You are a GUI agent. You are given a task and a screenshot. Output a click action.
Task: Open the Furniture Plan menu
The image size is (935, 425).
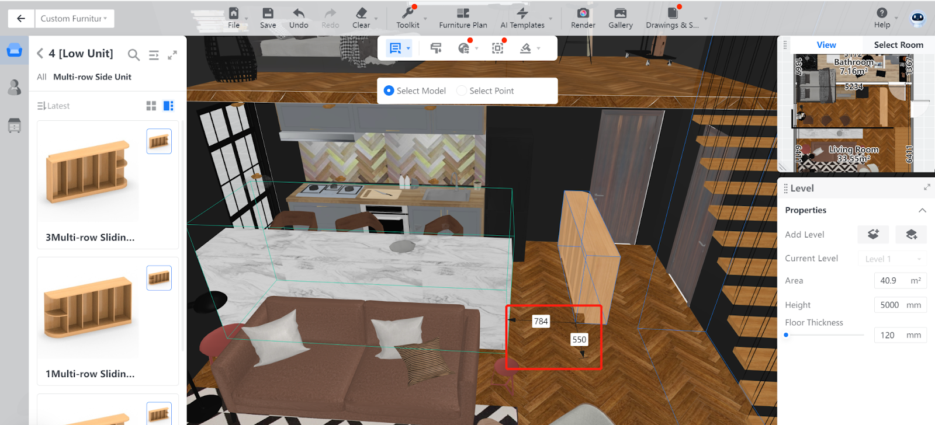tap(463, 18)
